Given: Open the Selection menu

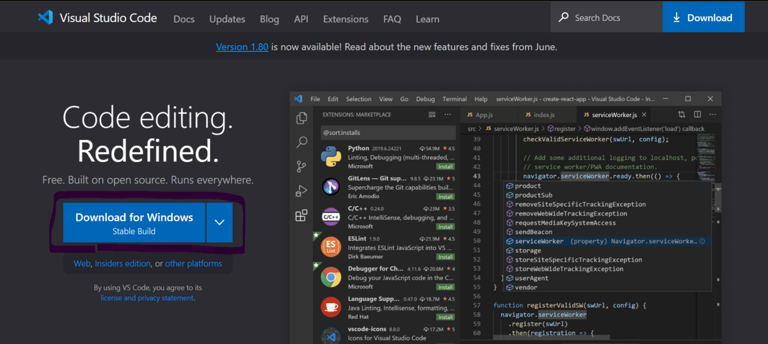Looking at the screenshot, I should coord(358,99).
